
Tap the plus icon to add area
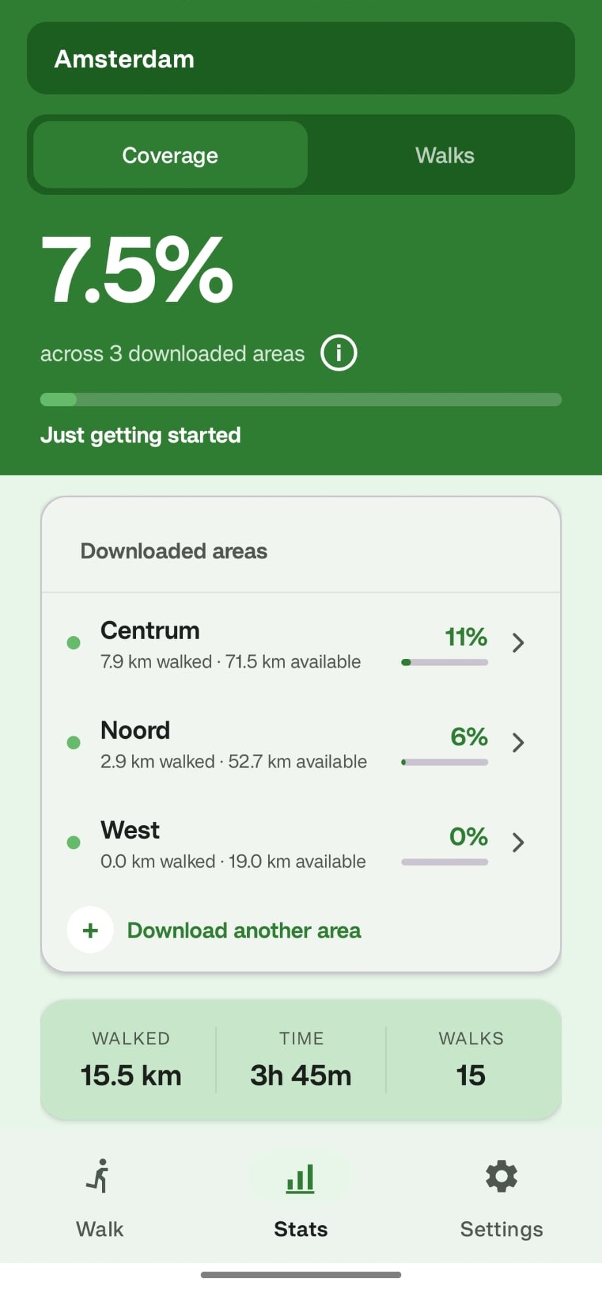pos(90,930)
